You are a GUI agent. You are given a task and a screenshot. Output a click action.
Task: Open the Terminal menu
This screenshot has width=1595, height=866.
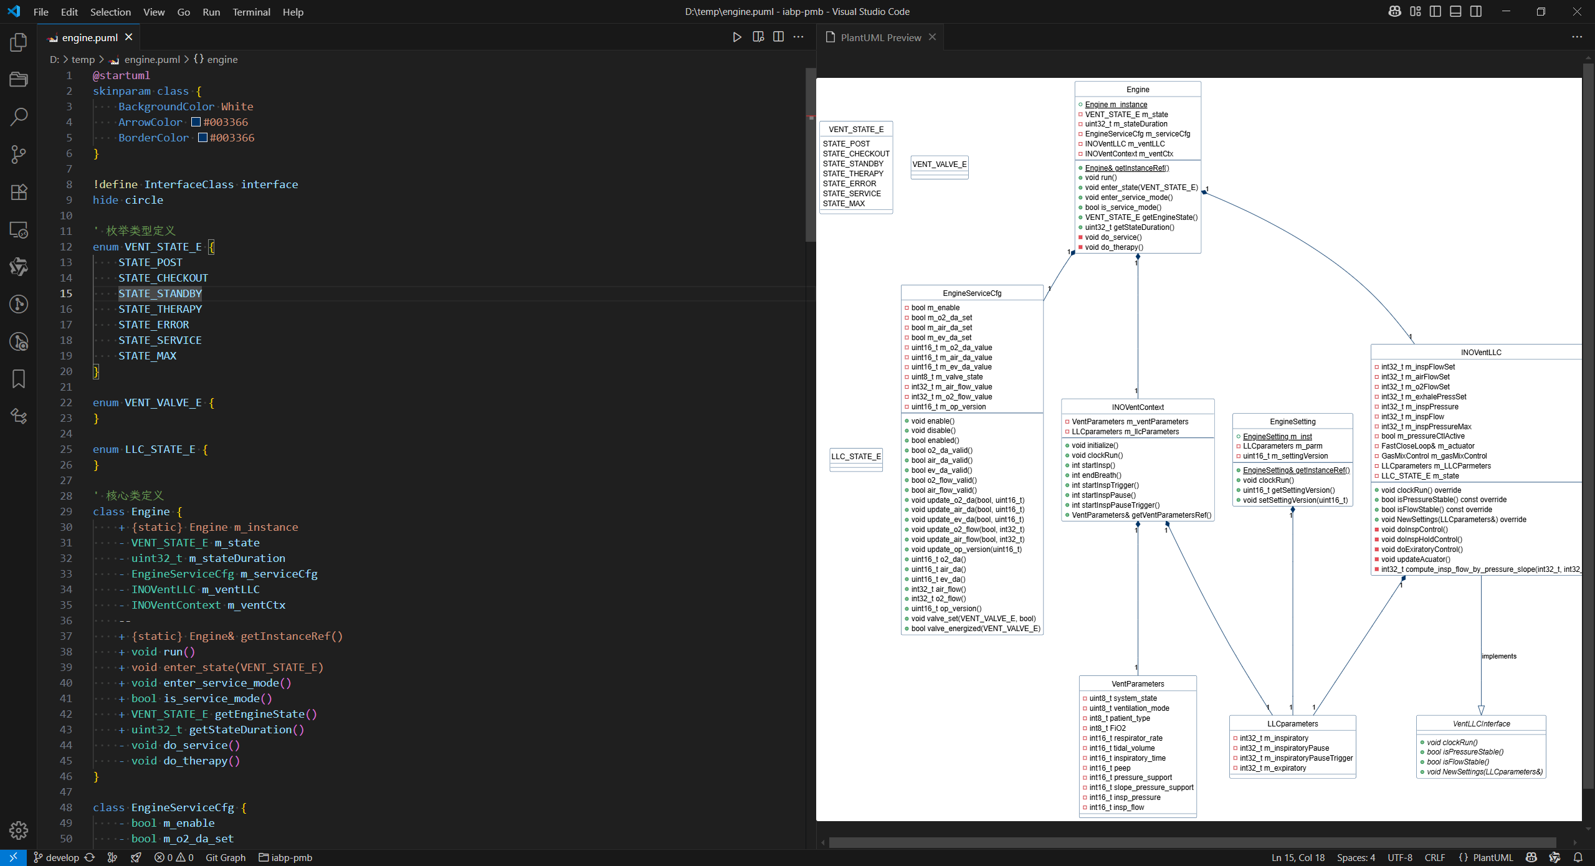[251, 12]
